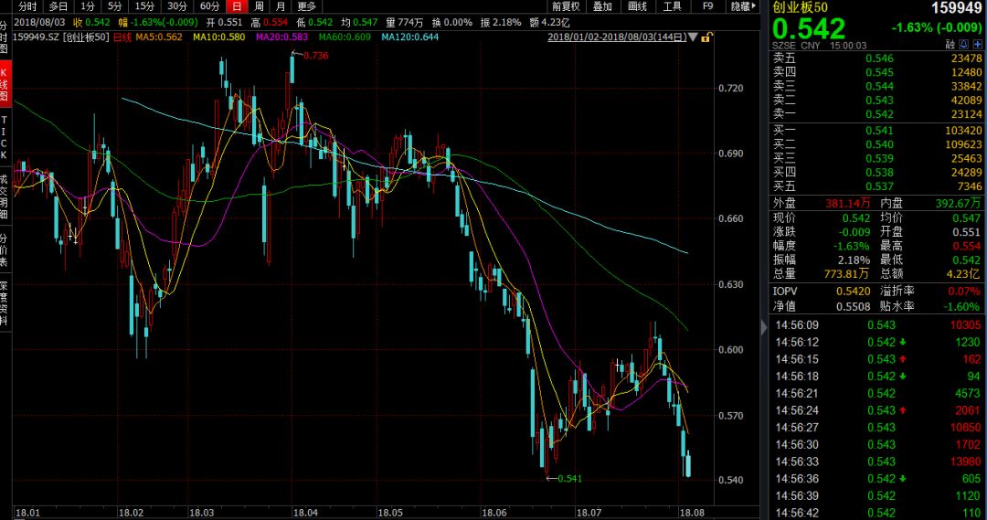Click the F9 deep info button
The height and width of the screenshot is (520, 987).
pyautogui.click(x=707, y=6)
